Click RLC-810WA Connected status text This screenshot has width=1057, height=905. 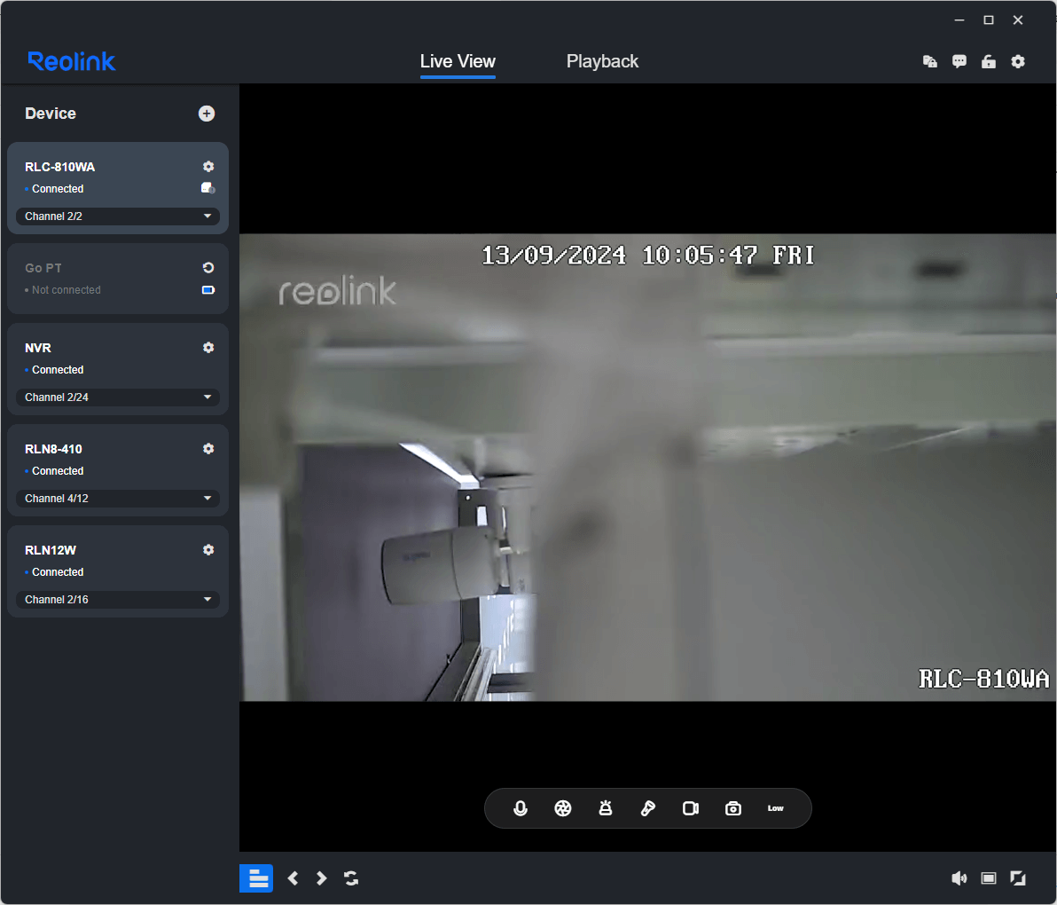tap(58, 189)
